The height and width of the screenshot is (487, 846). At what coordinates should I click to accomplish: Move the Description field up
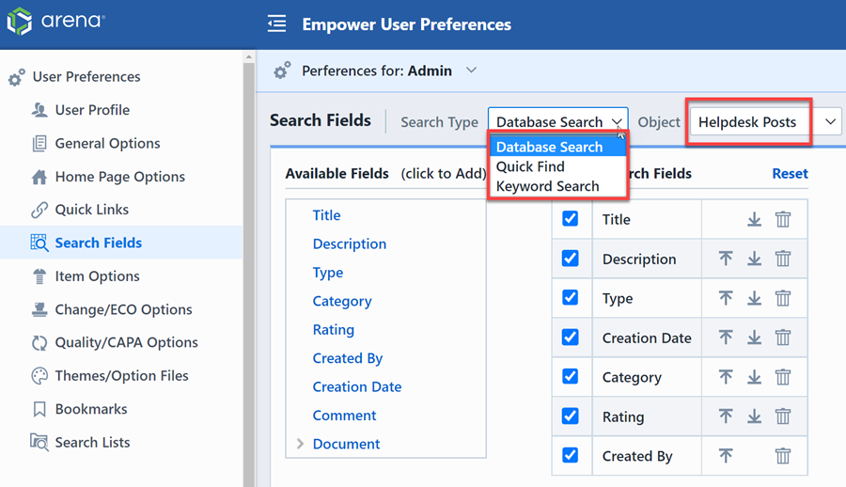point(726,259)
